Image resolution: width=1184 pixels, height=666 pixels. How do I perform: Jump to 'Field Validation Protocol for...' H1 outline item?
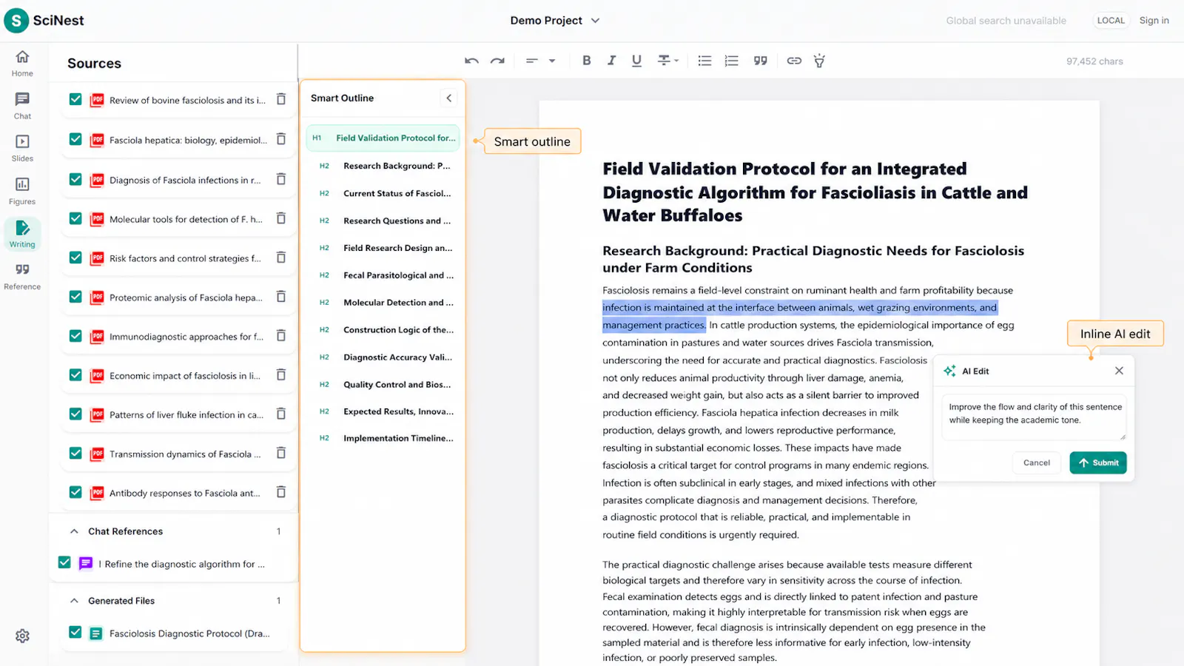tap(383, 138)
